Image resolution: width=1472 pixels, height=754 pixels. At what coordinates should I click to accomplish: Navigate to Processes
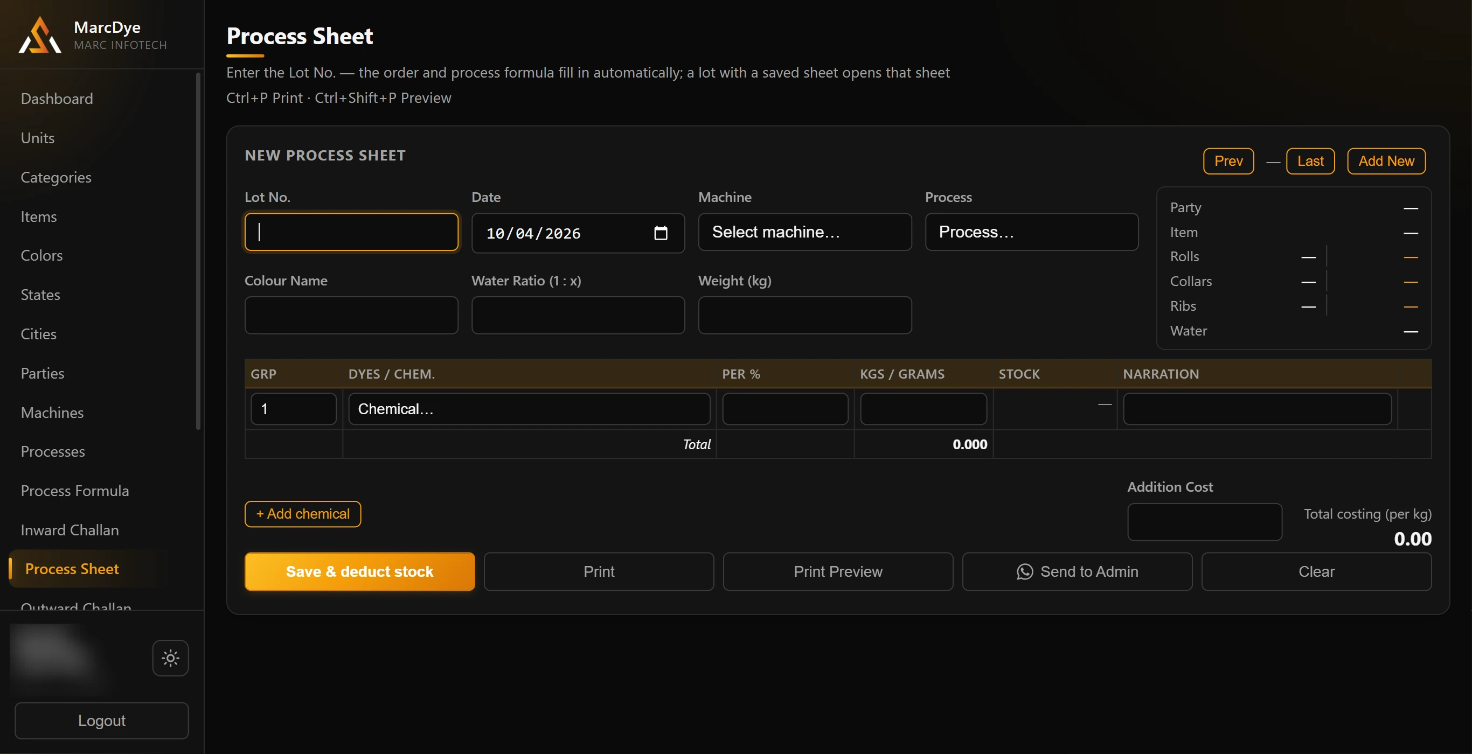[53, 451]
